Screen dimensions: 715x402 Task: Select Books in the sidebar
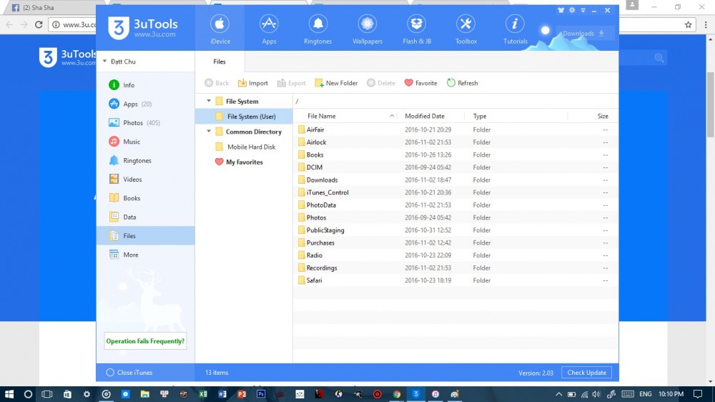pyautogui.click(x=145, y=198)
